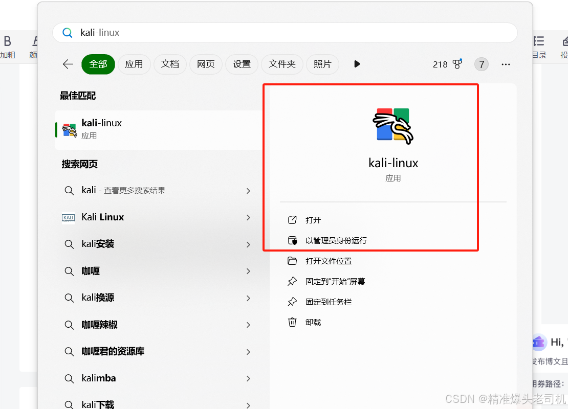Click the large kali-linux dragon icon in preview
This screenshot has height=409, width=568.
393,126
